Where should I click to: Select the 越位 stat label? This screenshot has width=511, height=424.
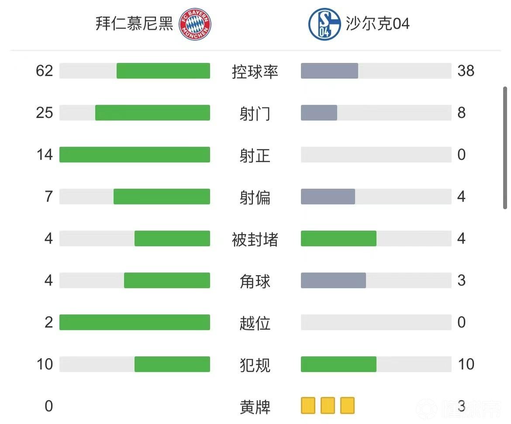point(255,323)
